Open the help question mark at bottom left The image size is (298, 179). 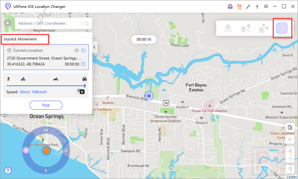click(x=8, y=170)
